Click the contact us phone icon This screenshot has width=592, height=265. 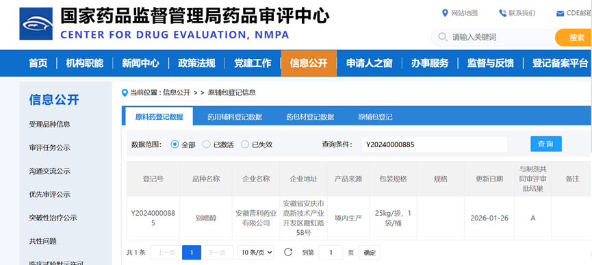pos(502,13)
